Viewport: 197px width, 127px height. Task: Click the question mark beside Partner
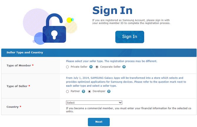[x=84, y=91]
